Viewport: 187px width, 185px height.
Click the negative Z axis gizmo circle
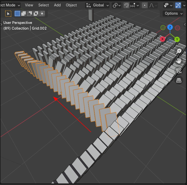click(170, 40)
